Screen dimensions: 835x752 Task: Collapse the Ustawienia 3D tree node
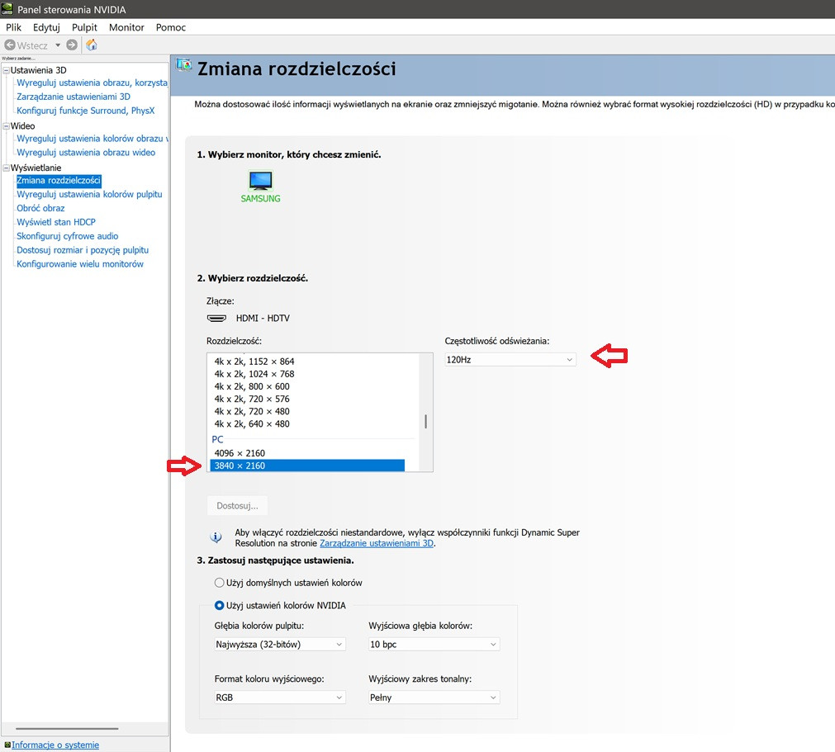click(7, 70)
